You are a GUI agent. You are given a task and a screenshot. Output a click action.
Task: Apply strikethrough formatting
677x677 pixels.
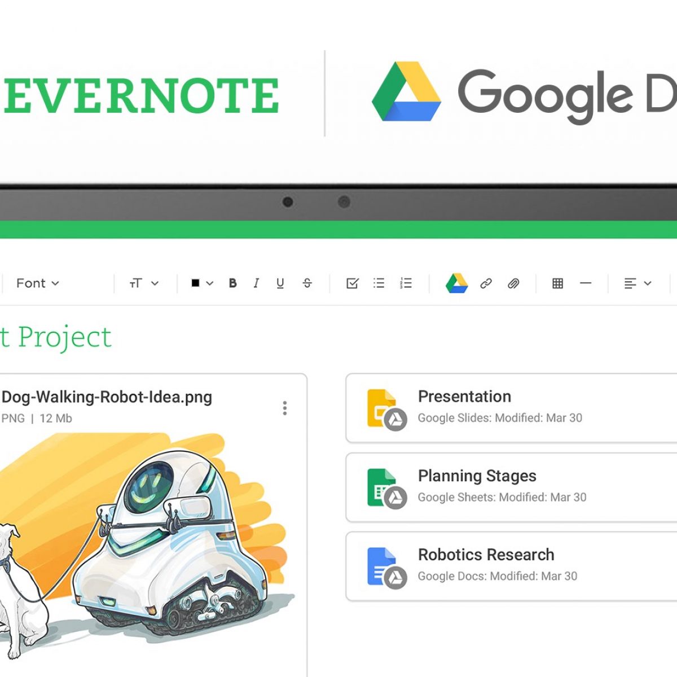[x=307, y=283]
